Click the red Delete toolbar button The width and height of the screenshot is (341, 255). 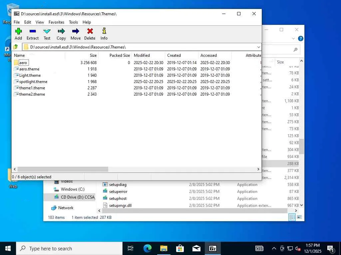[x=90, y=34]
